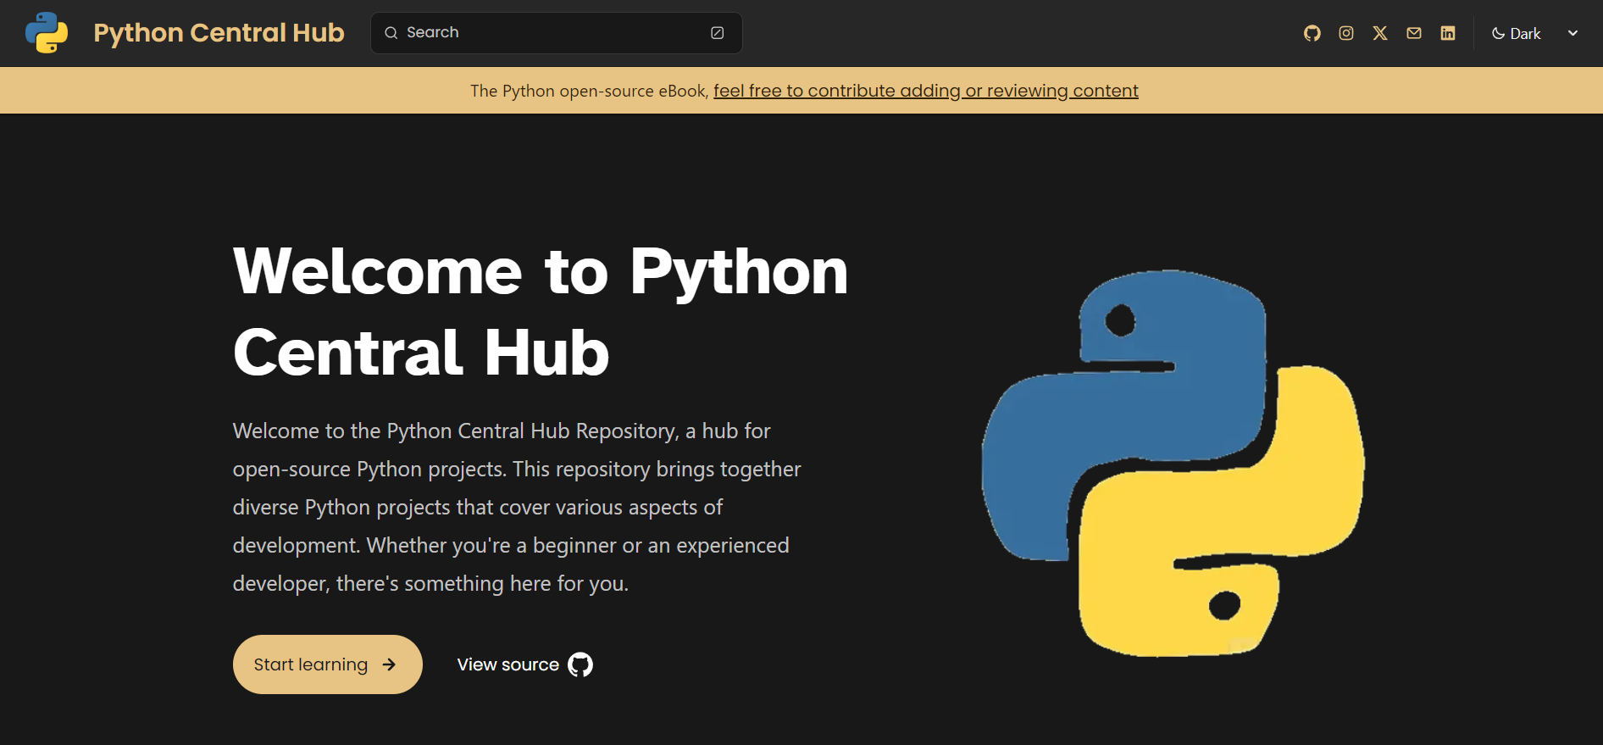This screenshot has height=745, width=1603.
Task: Click the arrow inside the Start learning button
Action: [x=389, y=664]
